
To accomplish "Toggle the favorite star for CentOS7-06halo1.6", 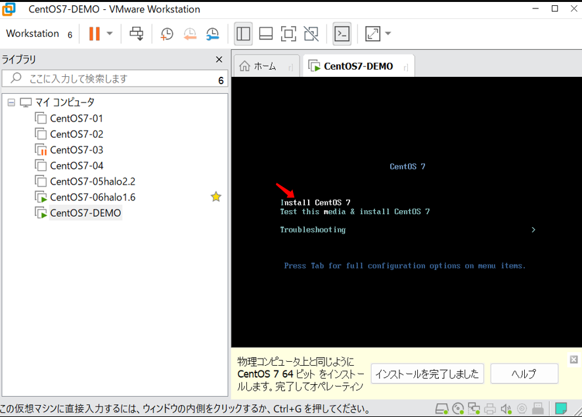I will (x=216, y=196).
